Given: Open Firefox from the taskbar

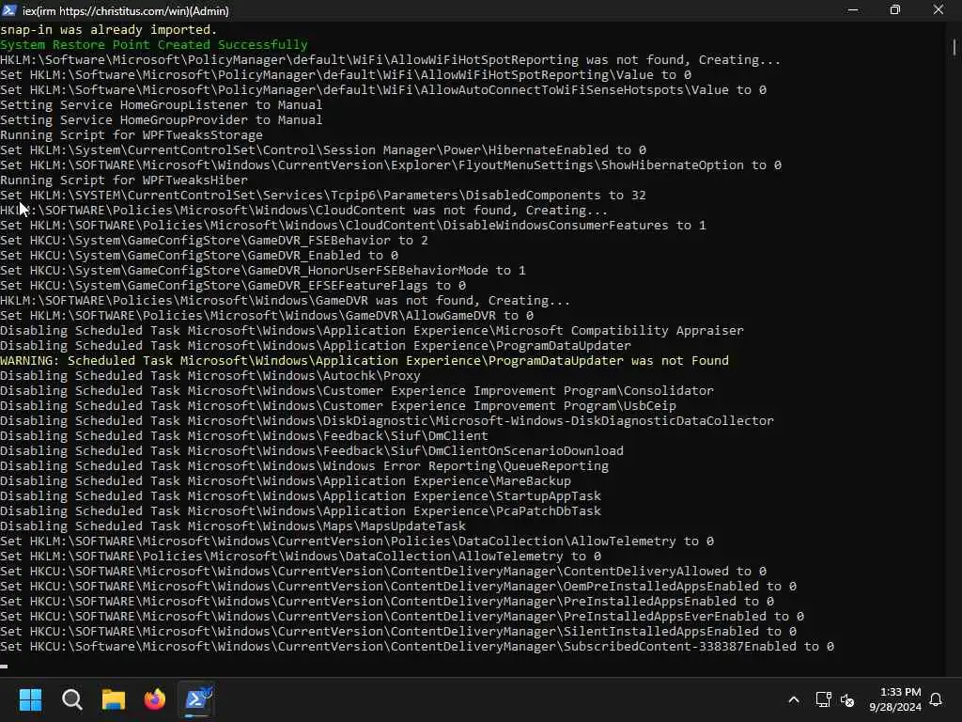Looking at the screenshot, I should tap(155, 699).
